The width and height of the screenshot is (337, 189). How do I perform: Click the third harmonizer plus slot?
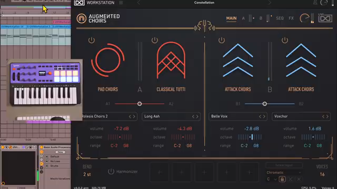click(x=204, y=172)
